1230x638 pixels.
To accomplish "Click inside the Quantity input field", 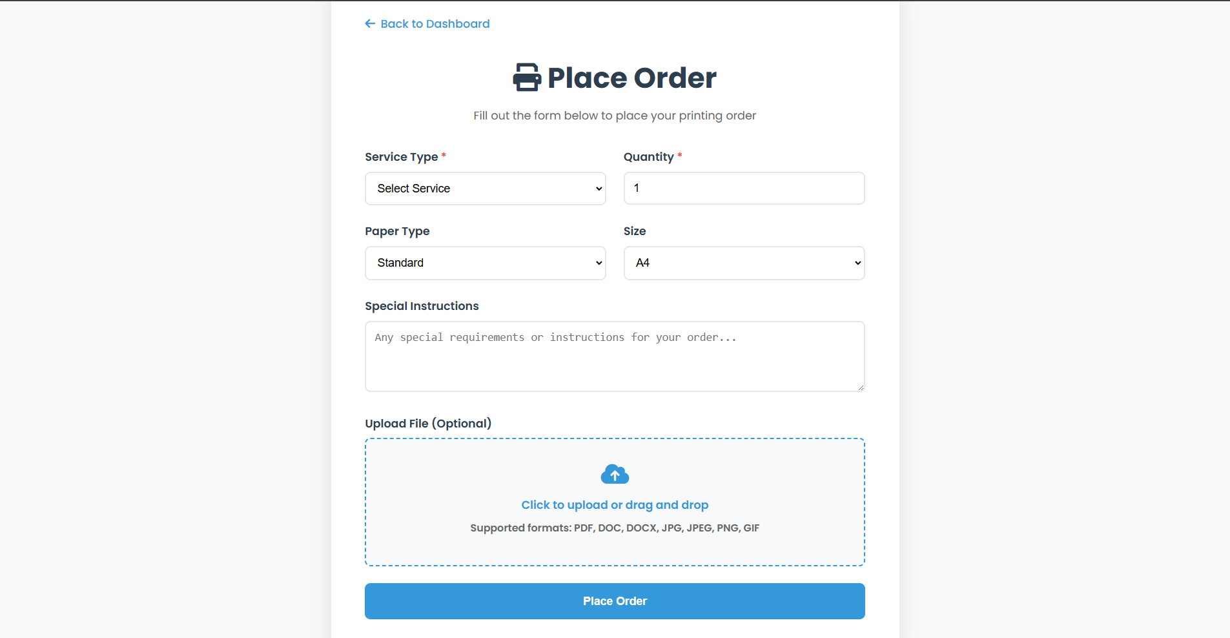I will click(x=743, y=188).
